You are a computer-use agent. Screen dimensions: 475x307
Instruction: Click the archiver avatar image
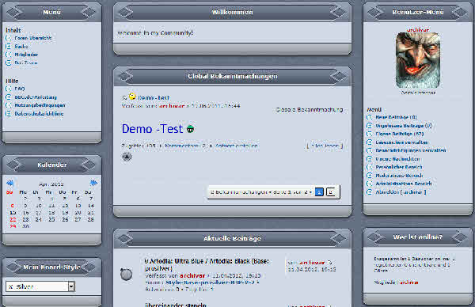(x=418, y=60)
